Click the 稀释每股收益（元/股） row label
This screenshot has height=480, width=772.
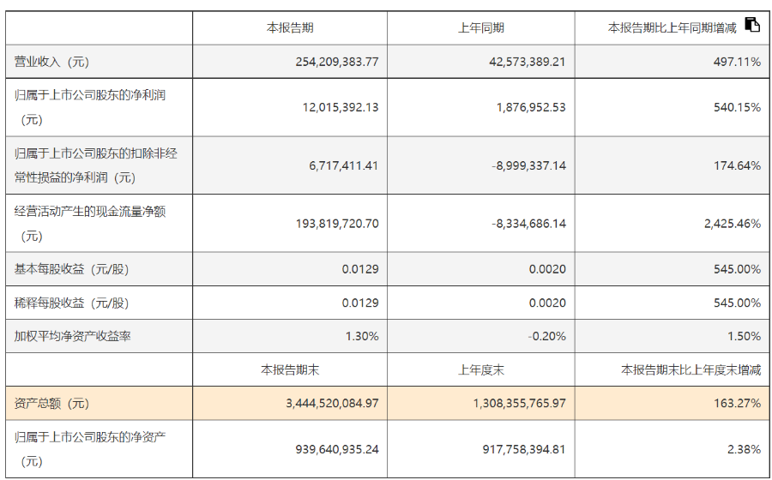point(71,303)
